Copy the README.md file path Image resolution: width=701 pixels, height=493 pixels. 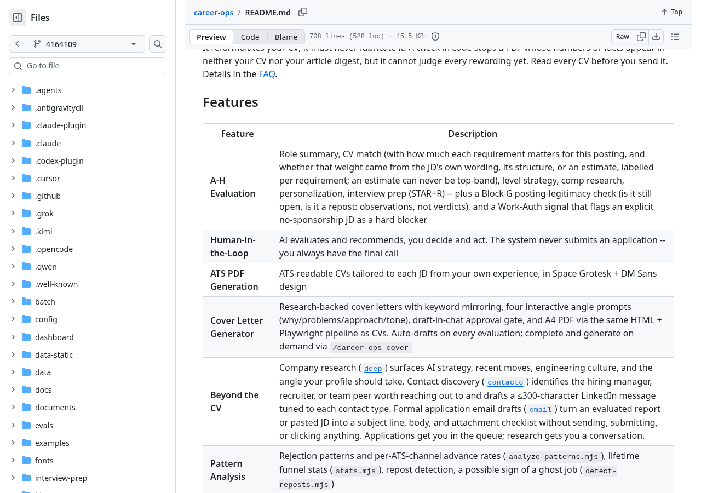tap(303, 12)
